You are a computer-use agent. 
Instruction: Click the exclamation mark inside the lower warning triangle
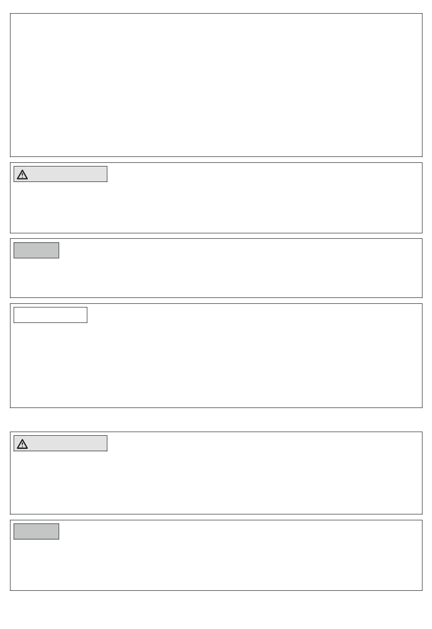click(x=22, y=445)
